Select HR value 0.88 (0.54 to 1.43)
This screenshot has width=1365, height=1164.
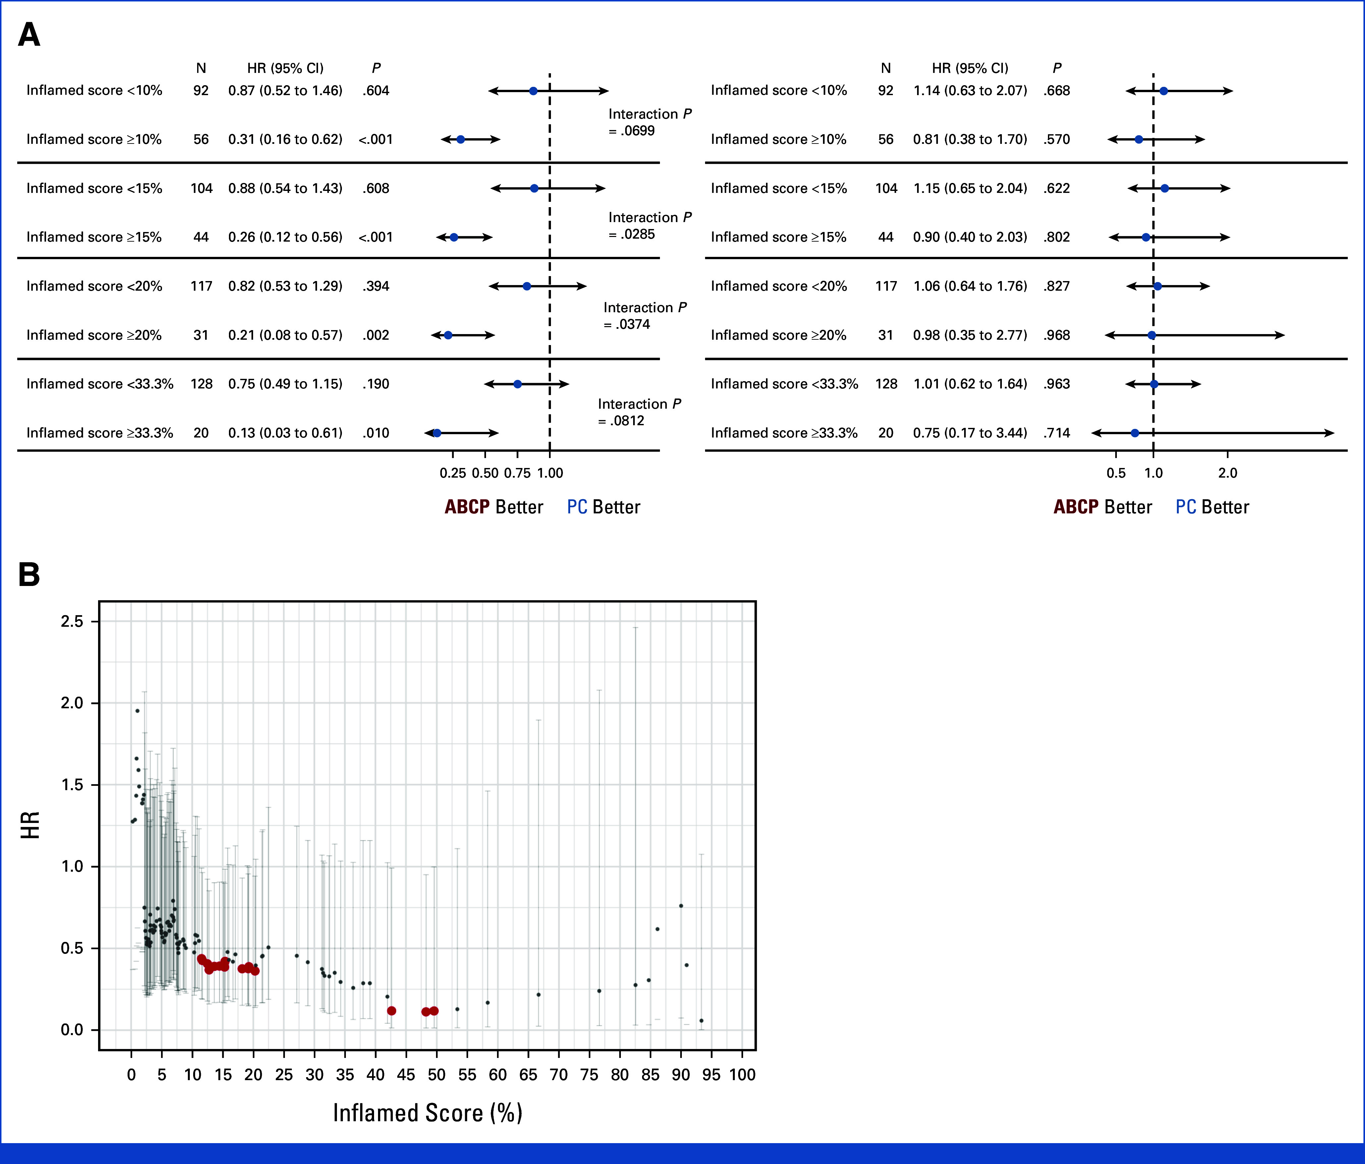point(285,189)
